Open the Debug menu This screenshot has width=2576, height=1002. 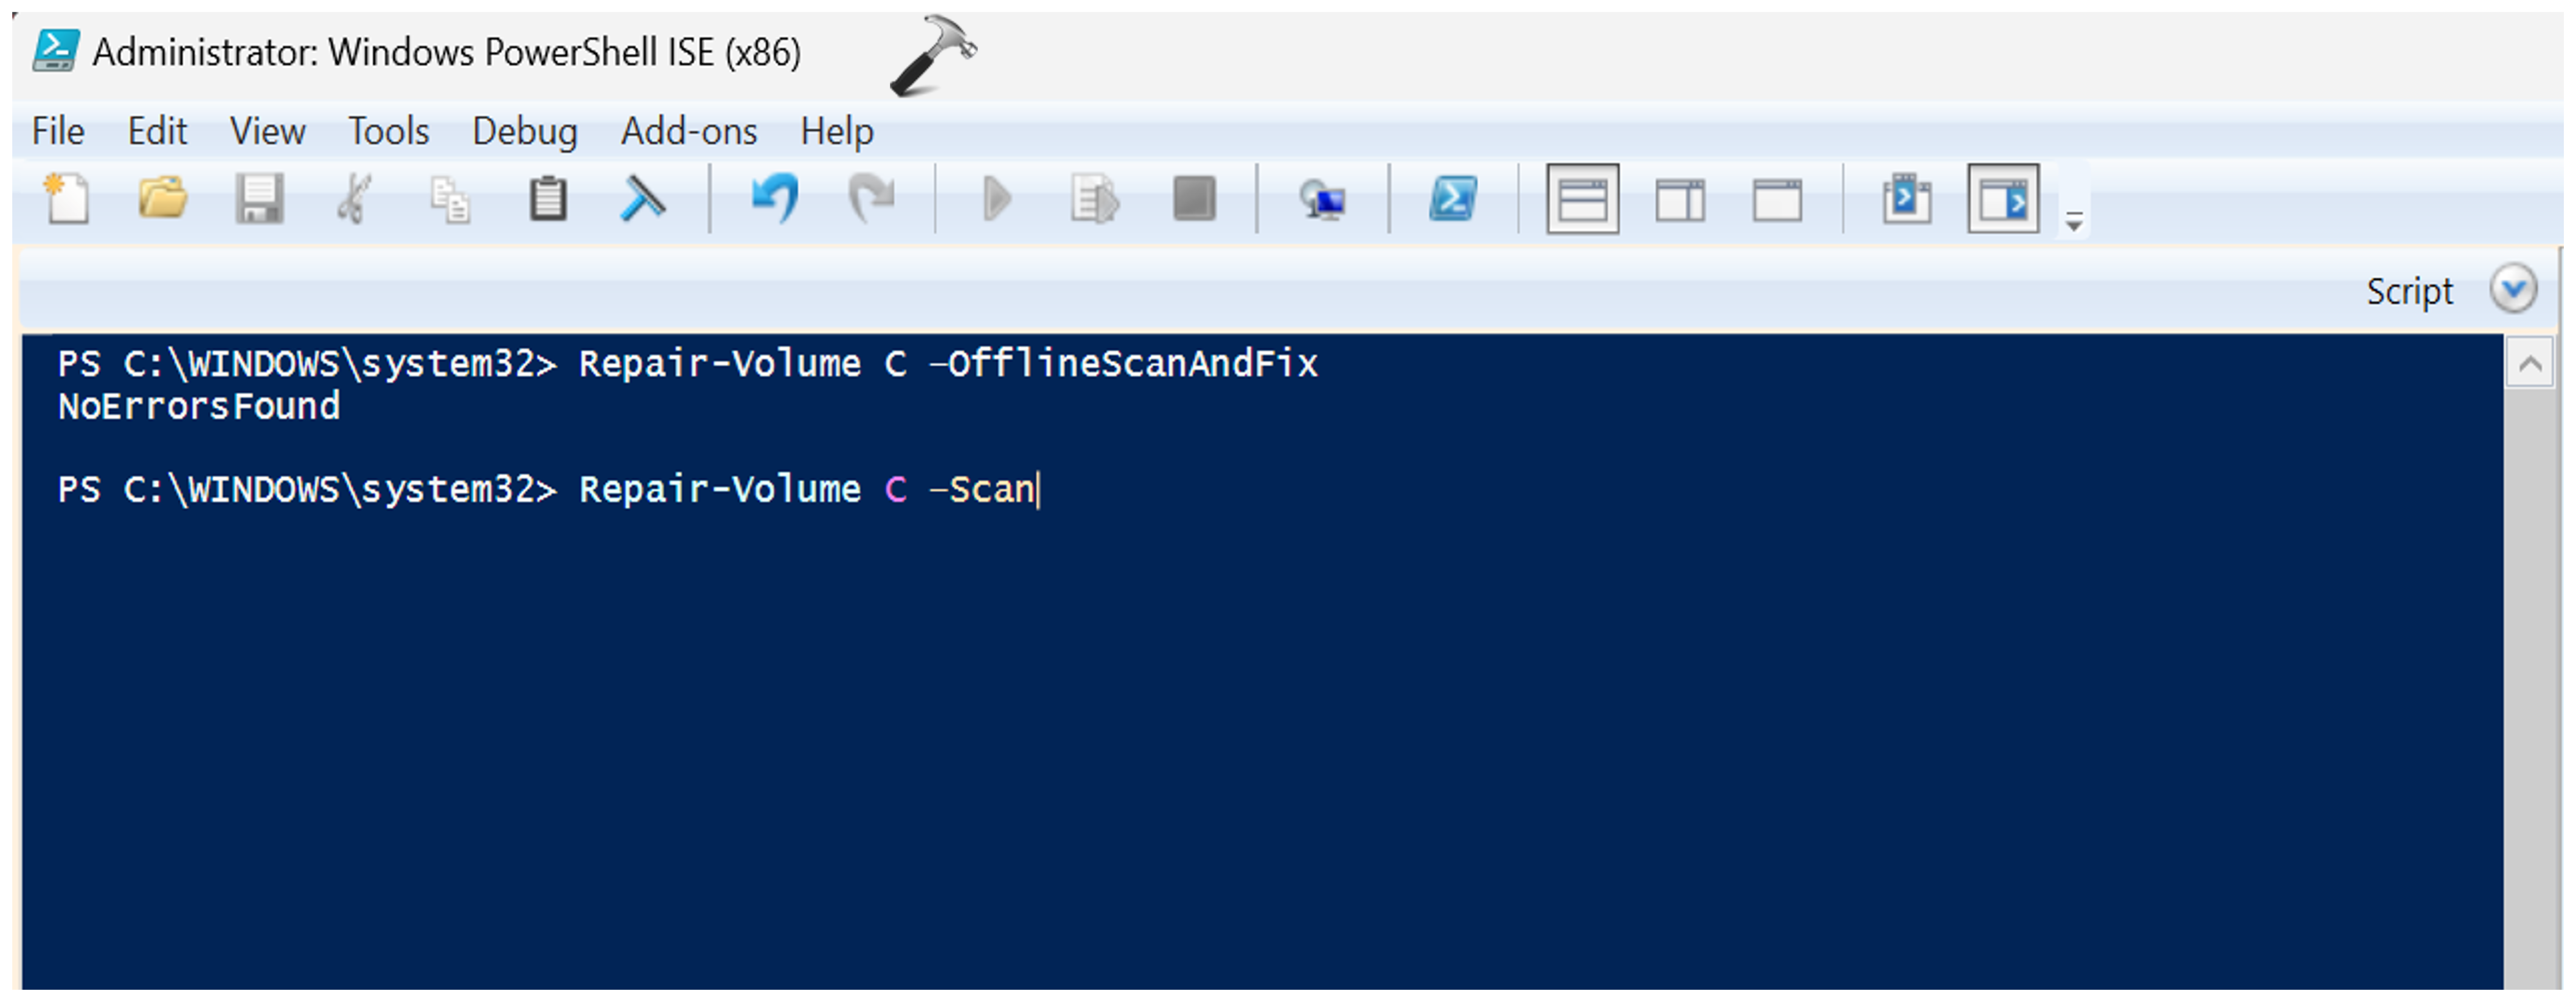click(524, 131)
